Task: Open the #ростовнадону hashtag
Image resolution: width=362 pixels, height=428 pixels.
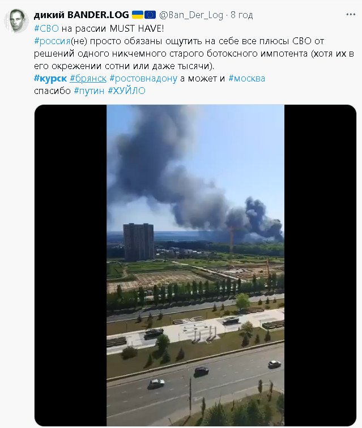Action: pos(143,79)
